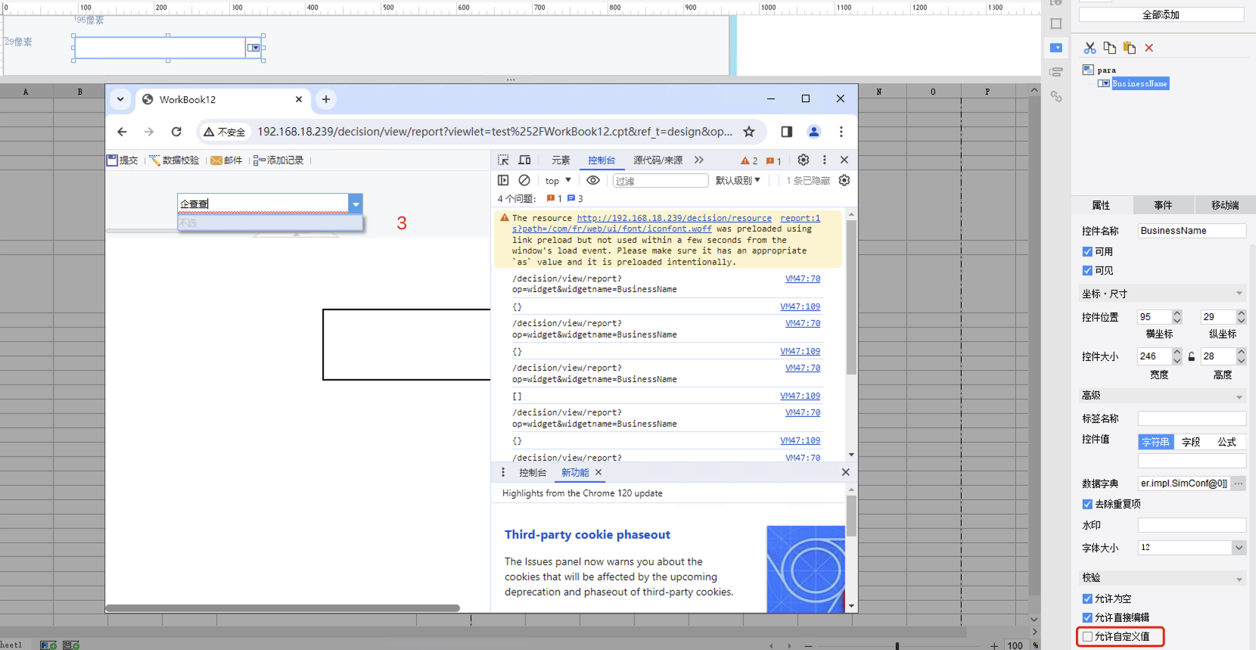
Task: Click the Copy icon above the para tree
Action: pyautogui.click(x=1109, y=48)
